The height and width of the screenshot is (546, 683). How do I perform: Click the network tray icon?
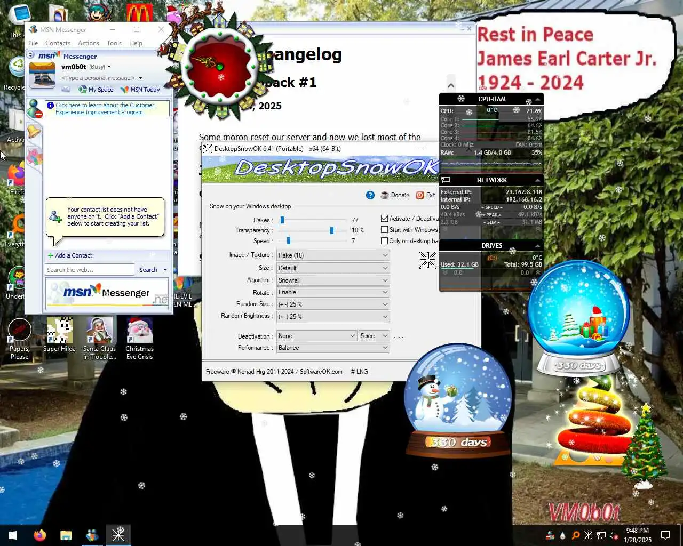[x=601, y=535]
